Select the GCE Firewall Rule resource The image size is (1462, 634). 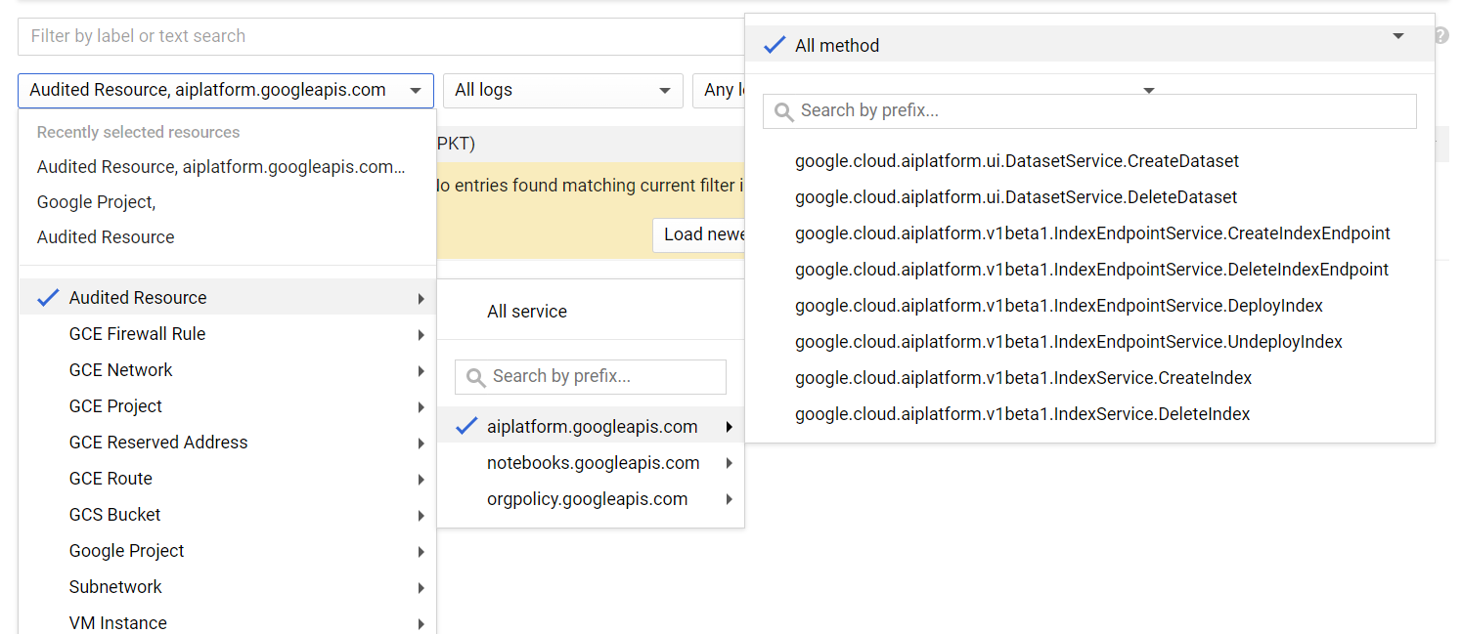click(137, 334)
